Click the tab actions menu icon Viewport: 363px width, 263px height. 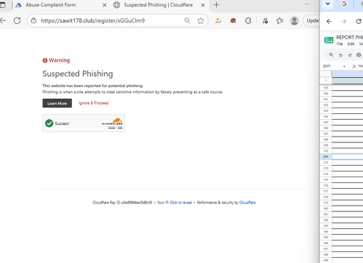[3, 5]
